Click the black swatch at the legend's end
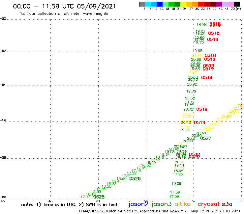Viewport: 244px width, 214px height. point(236,4)
